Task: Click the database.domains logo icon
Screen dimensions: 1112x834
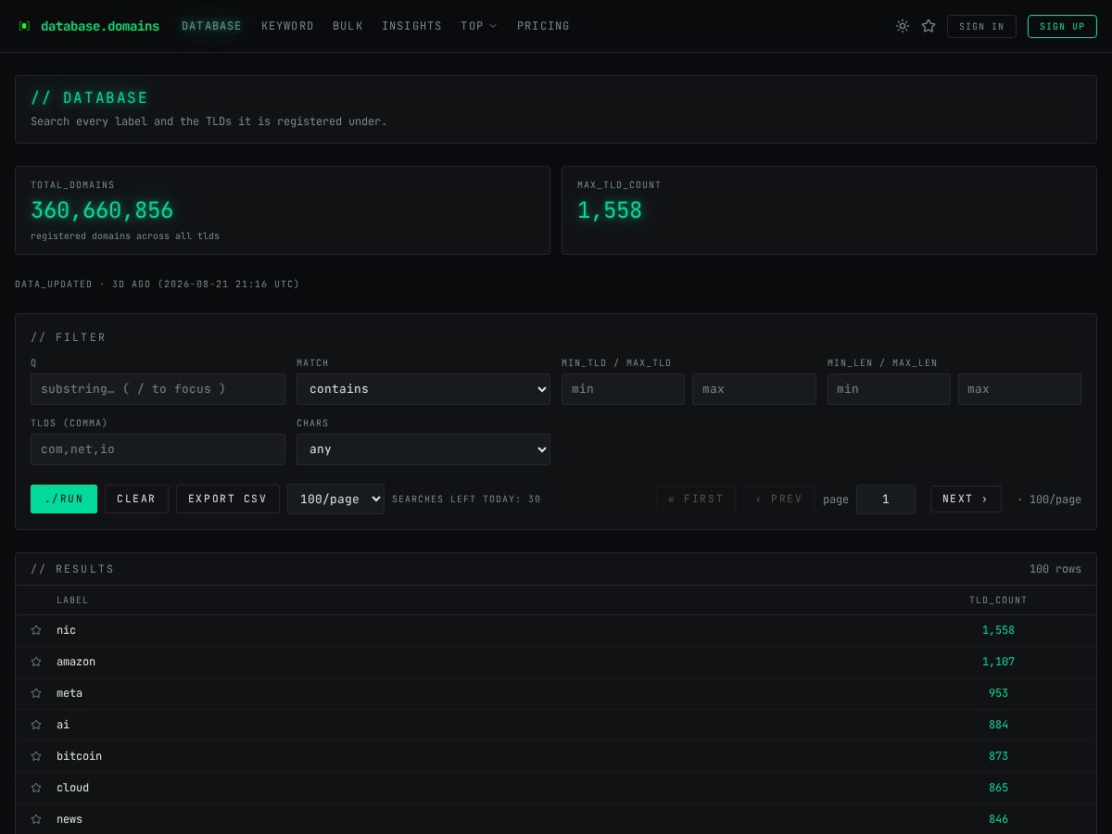Action: (24, 26)
